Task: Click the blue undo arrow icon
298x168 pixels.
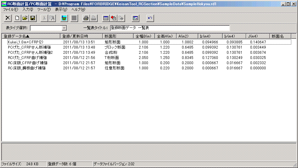Action: click(x=150, y=18)
